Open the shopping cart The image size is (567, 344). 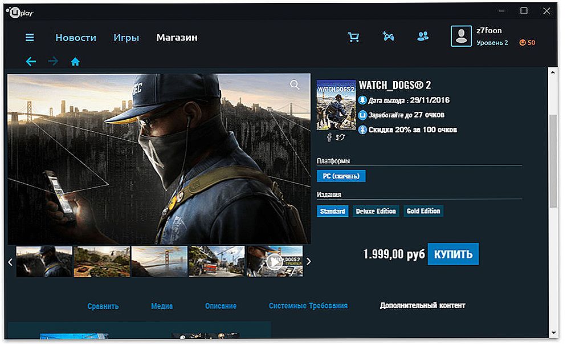pos(353,37)
